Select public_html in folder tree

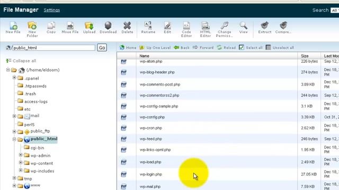coord(44,139)
